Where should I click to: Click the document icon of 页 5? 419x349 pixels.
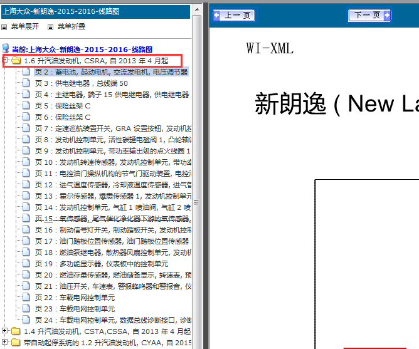[26, 105]
